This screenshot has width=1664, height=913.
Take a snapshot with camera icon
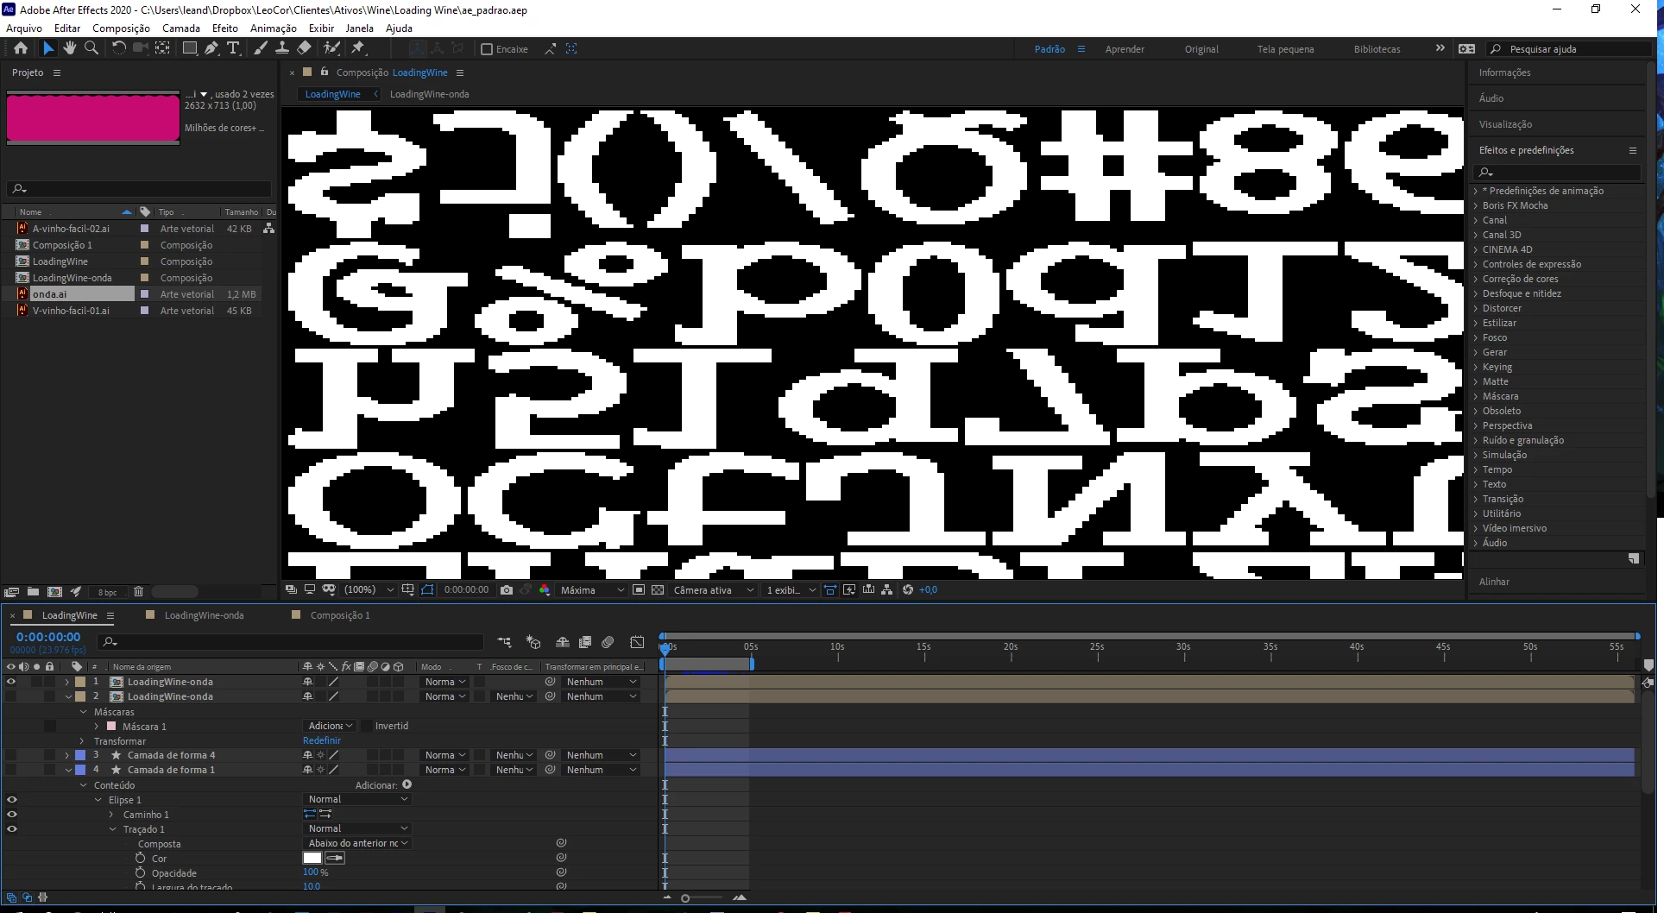[507, 590]
